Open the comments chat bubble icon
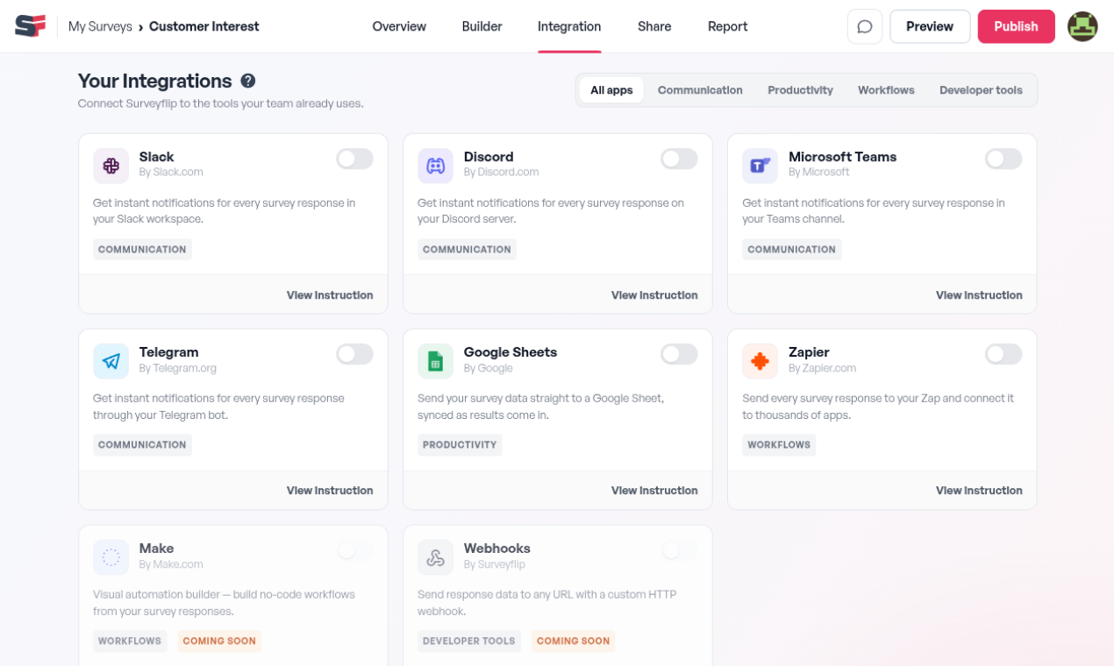This screenshot has width=1114, height=666. tap(865, 26)
